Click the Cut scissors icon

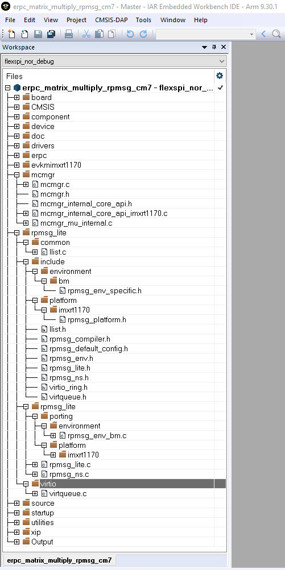click(86, 34)
